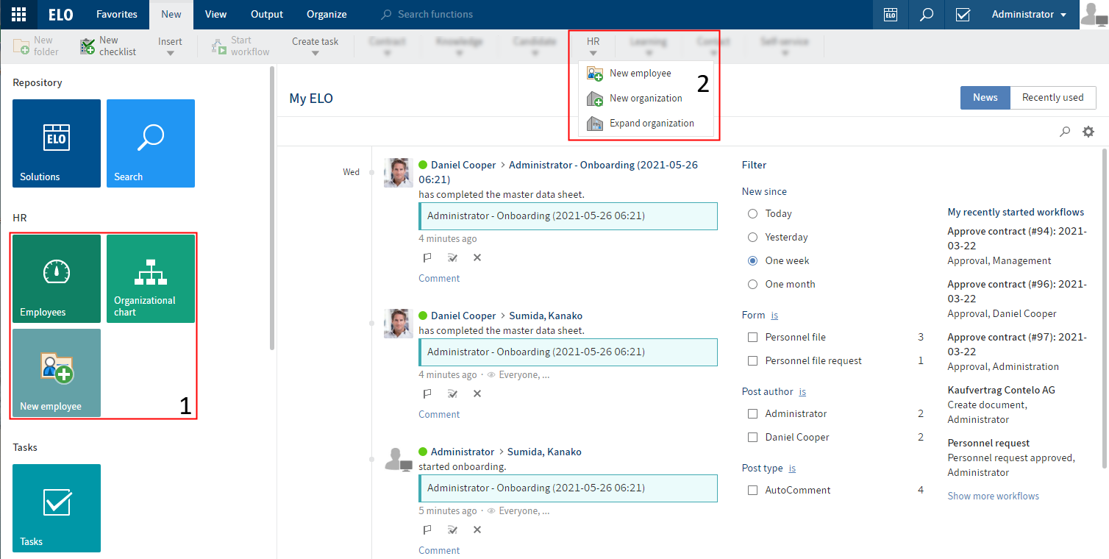
Task: Open the Solutions tile
Action: click(57, 143)
